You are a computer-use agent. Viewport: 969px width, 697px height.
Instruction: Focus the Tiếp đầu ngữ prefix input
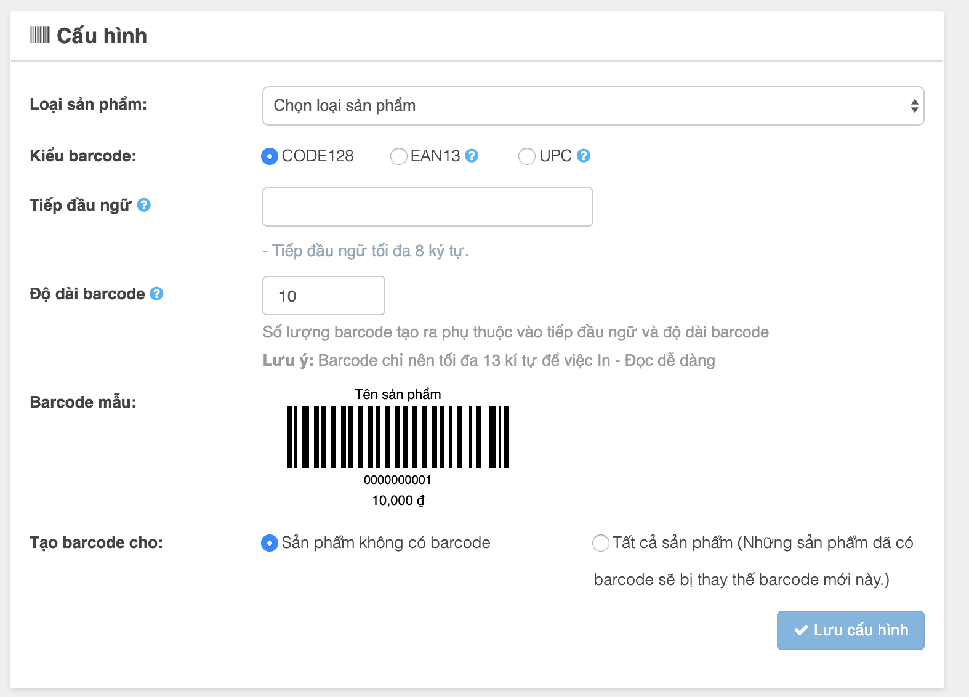[x=428, y=207]
